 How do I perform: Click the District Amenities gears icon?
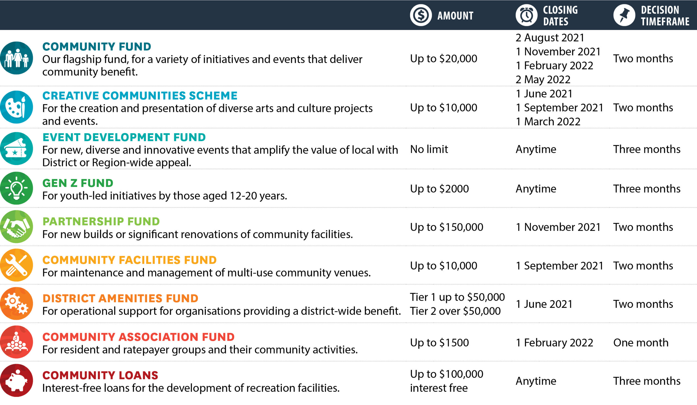pyautogui.click(x=17, y=303)
